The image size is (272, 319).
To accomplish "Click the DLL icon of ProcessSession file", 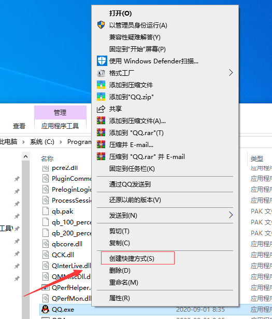I will point(46,201).
